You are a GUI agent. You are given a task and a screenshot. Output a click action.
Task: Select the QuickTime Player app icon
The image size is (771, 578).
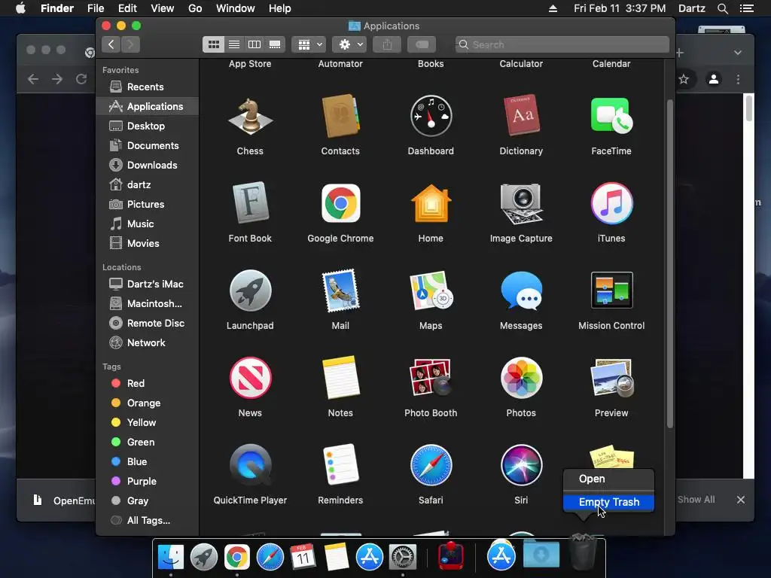[x=250, y=465]
